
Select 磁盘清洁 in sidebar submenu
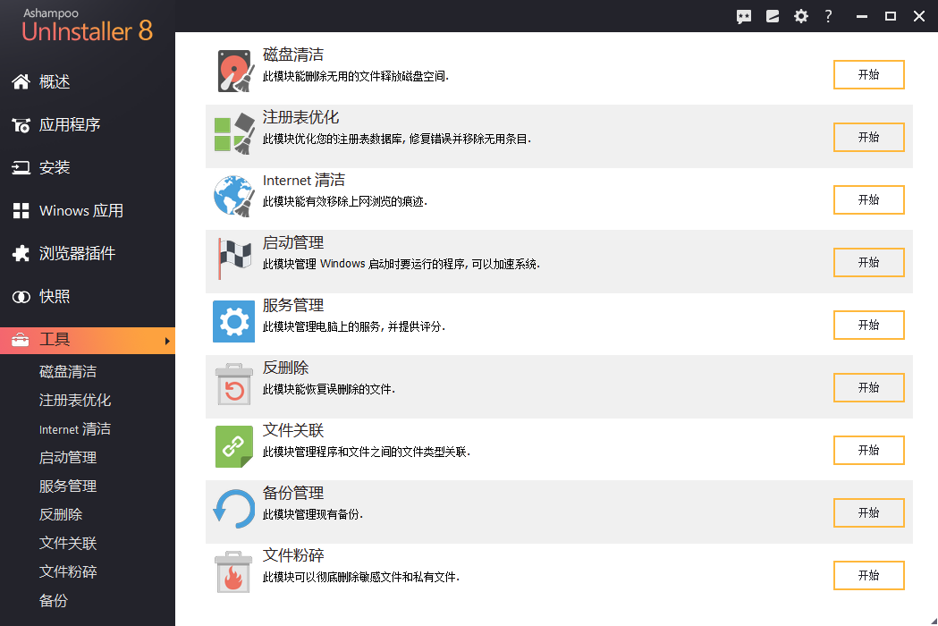68,372
